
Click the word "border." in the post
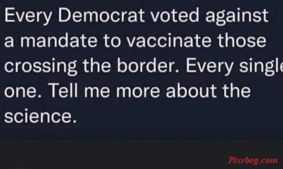(x=148, y=65)
